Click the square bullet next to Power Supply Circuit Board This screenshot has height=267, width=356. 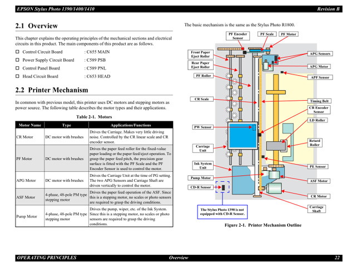(17, 60)
